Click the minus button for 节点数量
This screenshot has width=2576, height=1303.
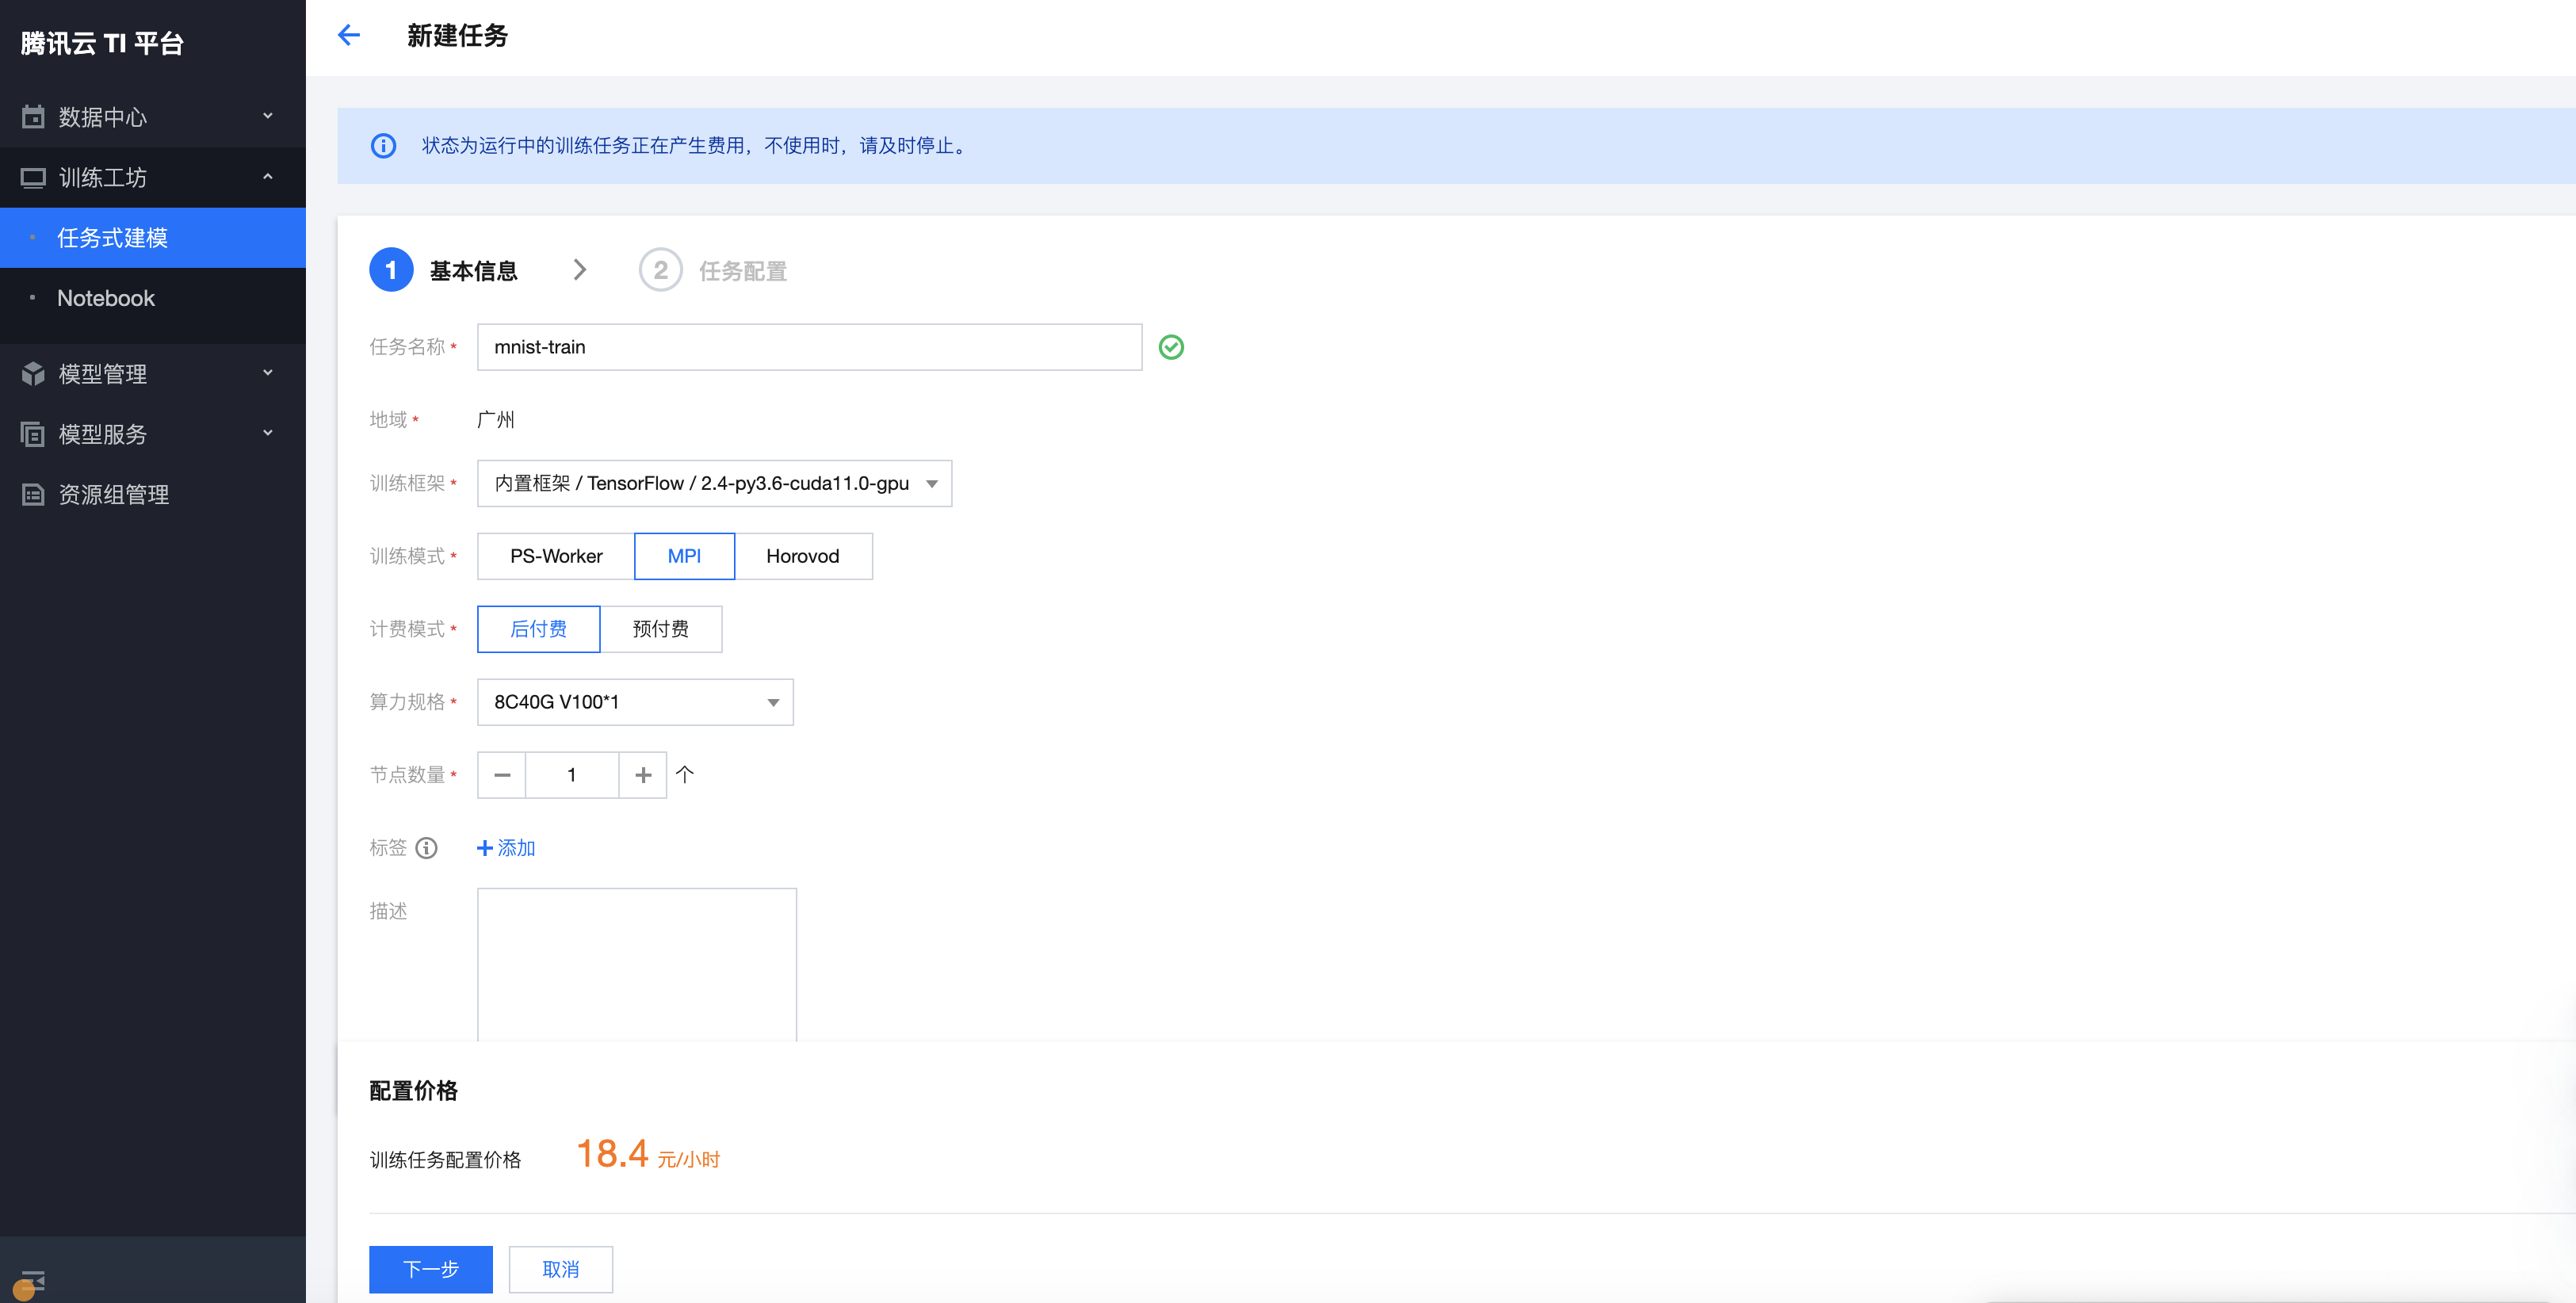502,775
